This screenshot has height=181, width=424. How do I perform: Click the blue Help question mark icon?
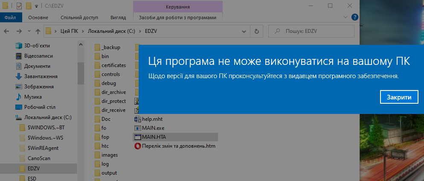[354, 18]
